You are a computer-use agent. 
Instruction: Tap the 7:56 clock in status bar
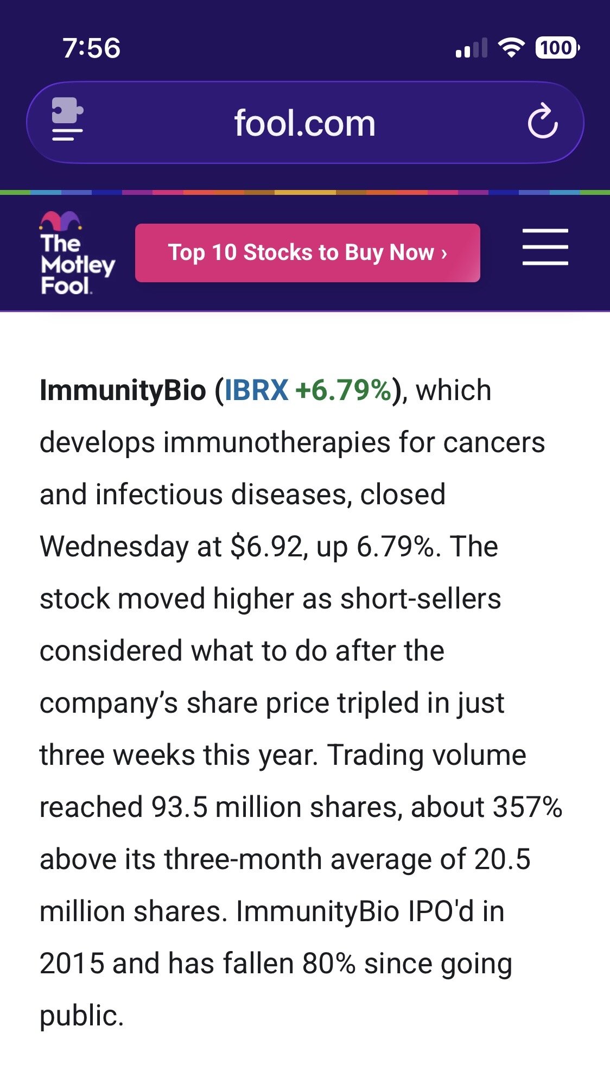tap(91, 48)
